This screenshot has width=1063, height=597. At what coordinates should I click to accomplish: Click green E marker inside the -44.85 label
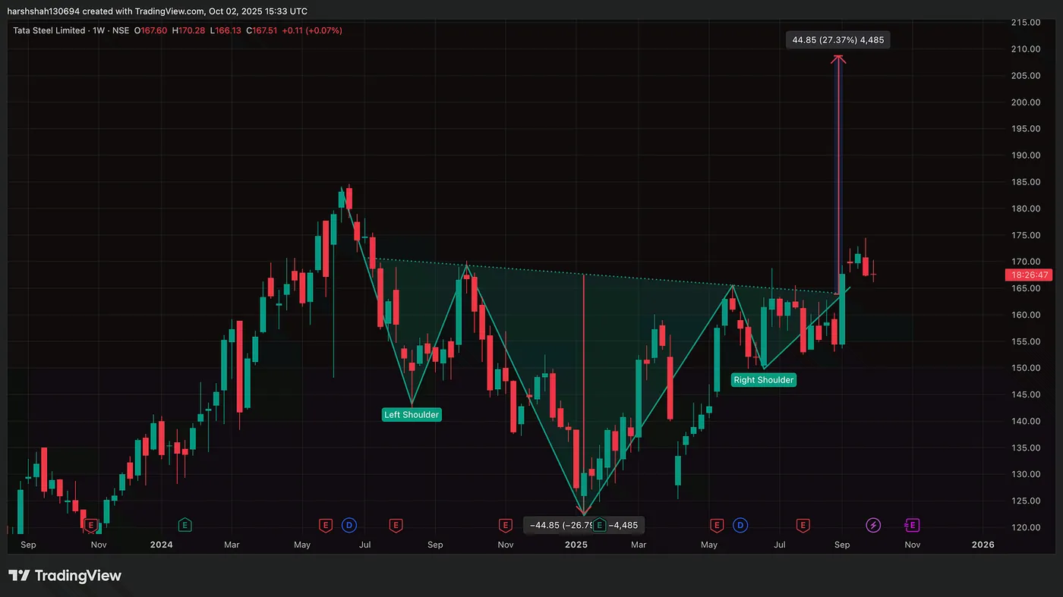point(600,524)
